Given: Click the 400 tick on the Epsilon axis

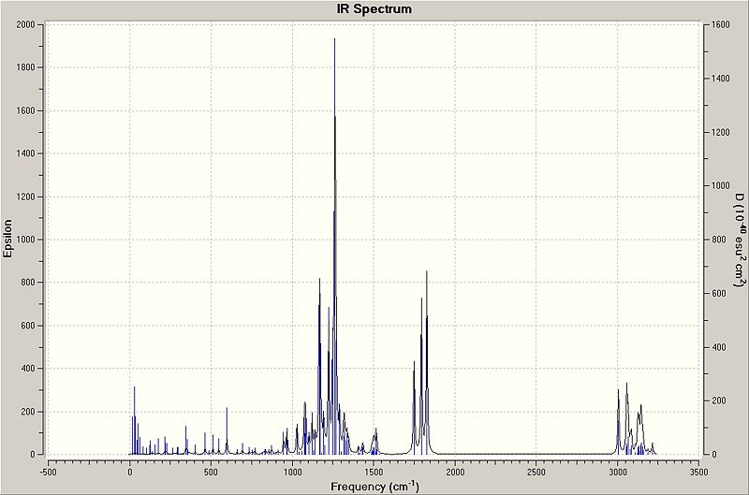Looking at the screenshot, I should coord(28,369).
